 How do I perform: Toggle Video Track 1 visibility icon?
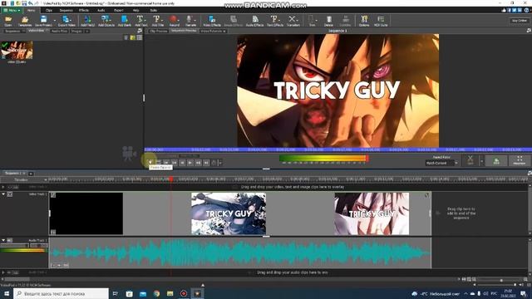[10, 194]
